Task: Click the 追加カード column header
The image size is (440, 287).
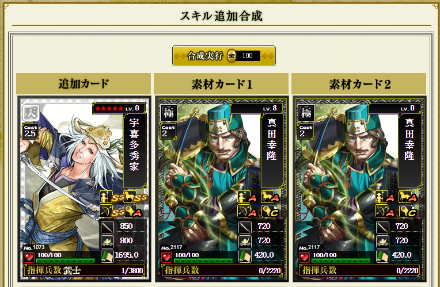Action: [x=84, y=83]
